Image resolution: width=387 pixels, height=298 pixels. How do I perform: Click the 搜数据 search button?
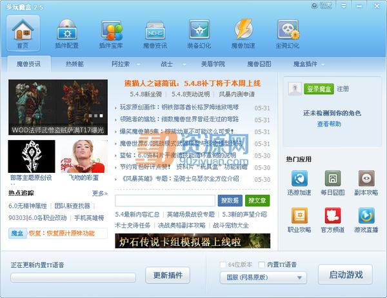coord(230,201)
